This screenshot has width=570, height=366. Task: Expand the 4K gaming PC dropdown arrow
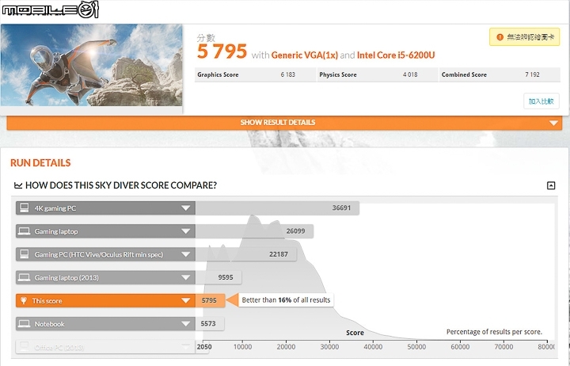[x=186, y=208]
